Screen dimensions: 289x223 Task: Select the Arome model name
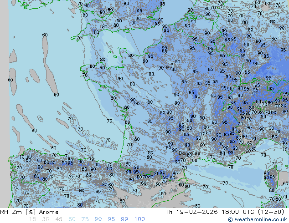48,212
